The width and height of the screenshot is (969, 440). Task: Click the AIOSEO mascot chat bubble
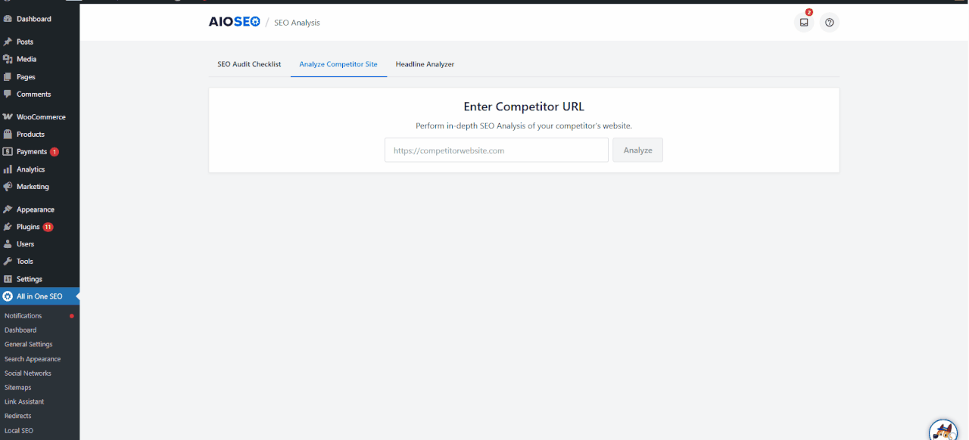click(943, 430)
